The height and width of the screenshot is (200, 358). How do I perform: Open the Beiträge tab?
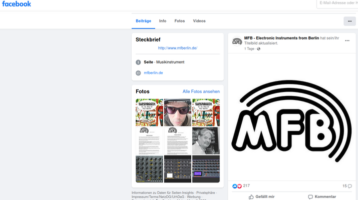[143, 21]
